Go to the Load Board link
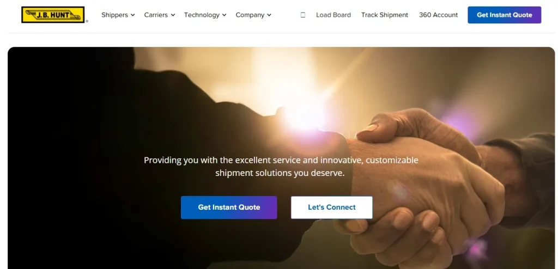558x269 pixels. coord(333,15)
